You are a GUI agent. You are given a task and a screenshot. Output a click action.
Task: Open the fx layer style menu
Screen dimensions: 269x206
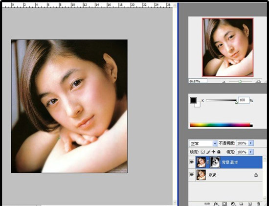(x=216, y=204)
